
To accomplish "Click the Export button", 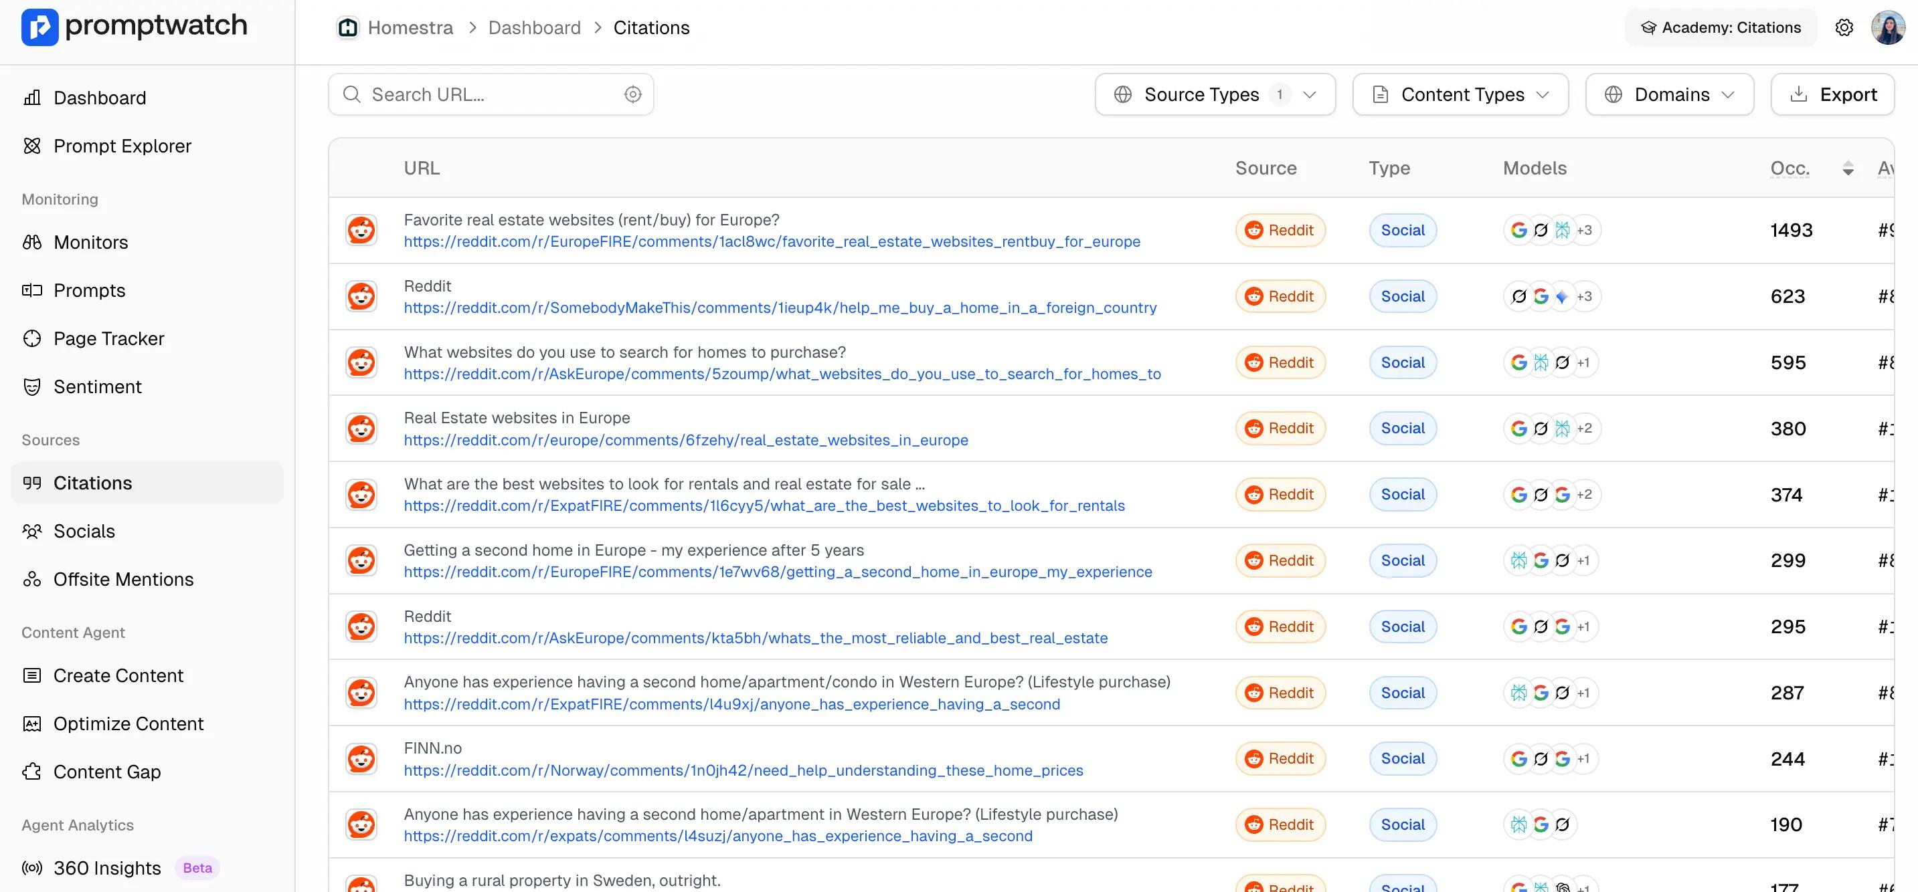I will 1833,94.
